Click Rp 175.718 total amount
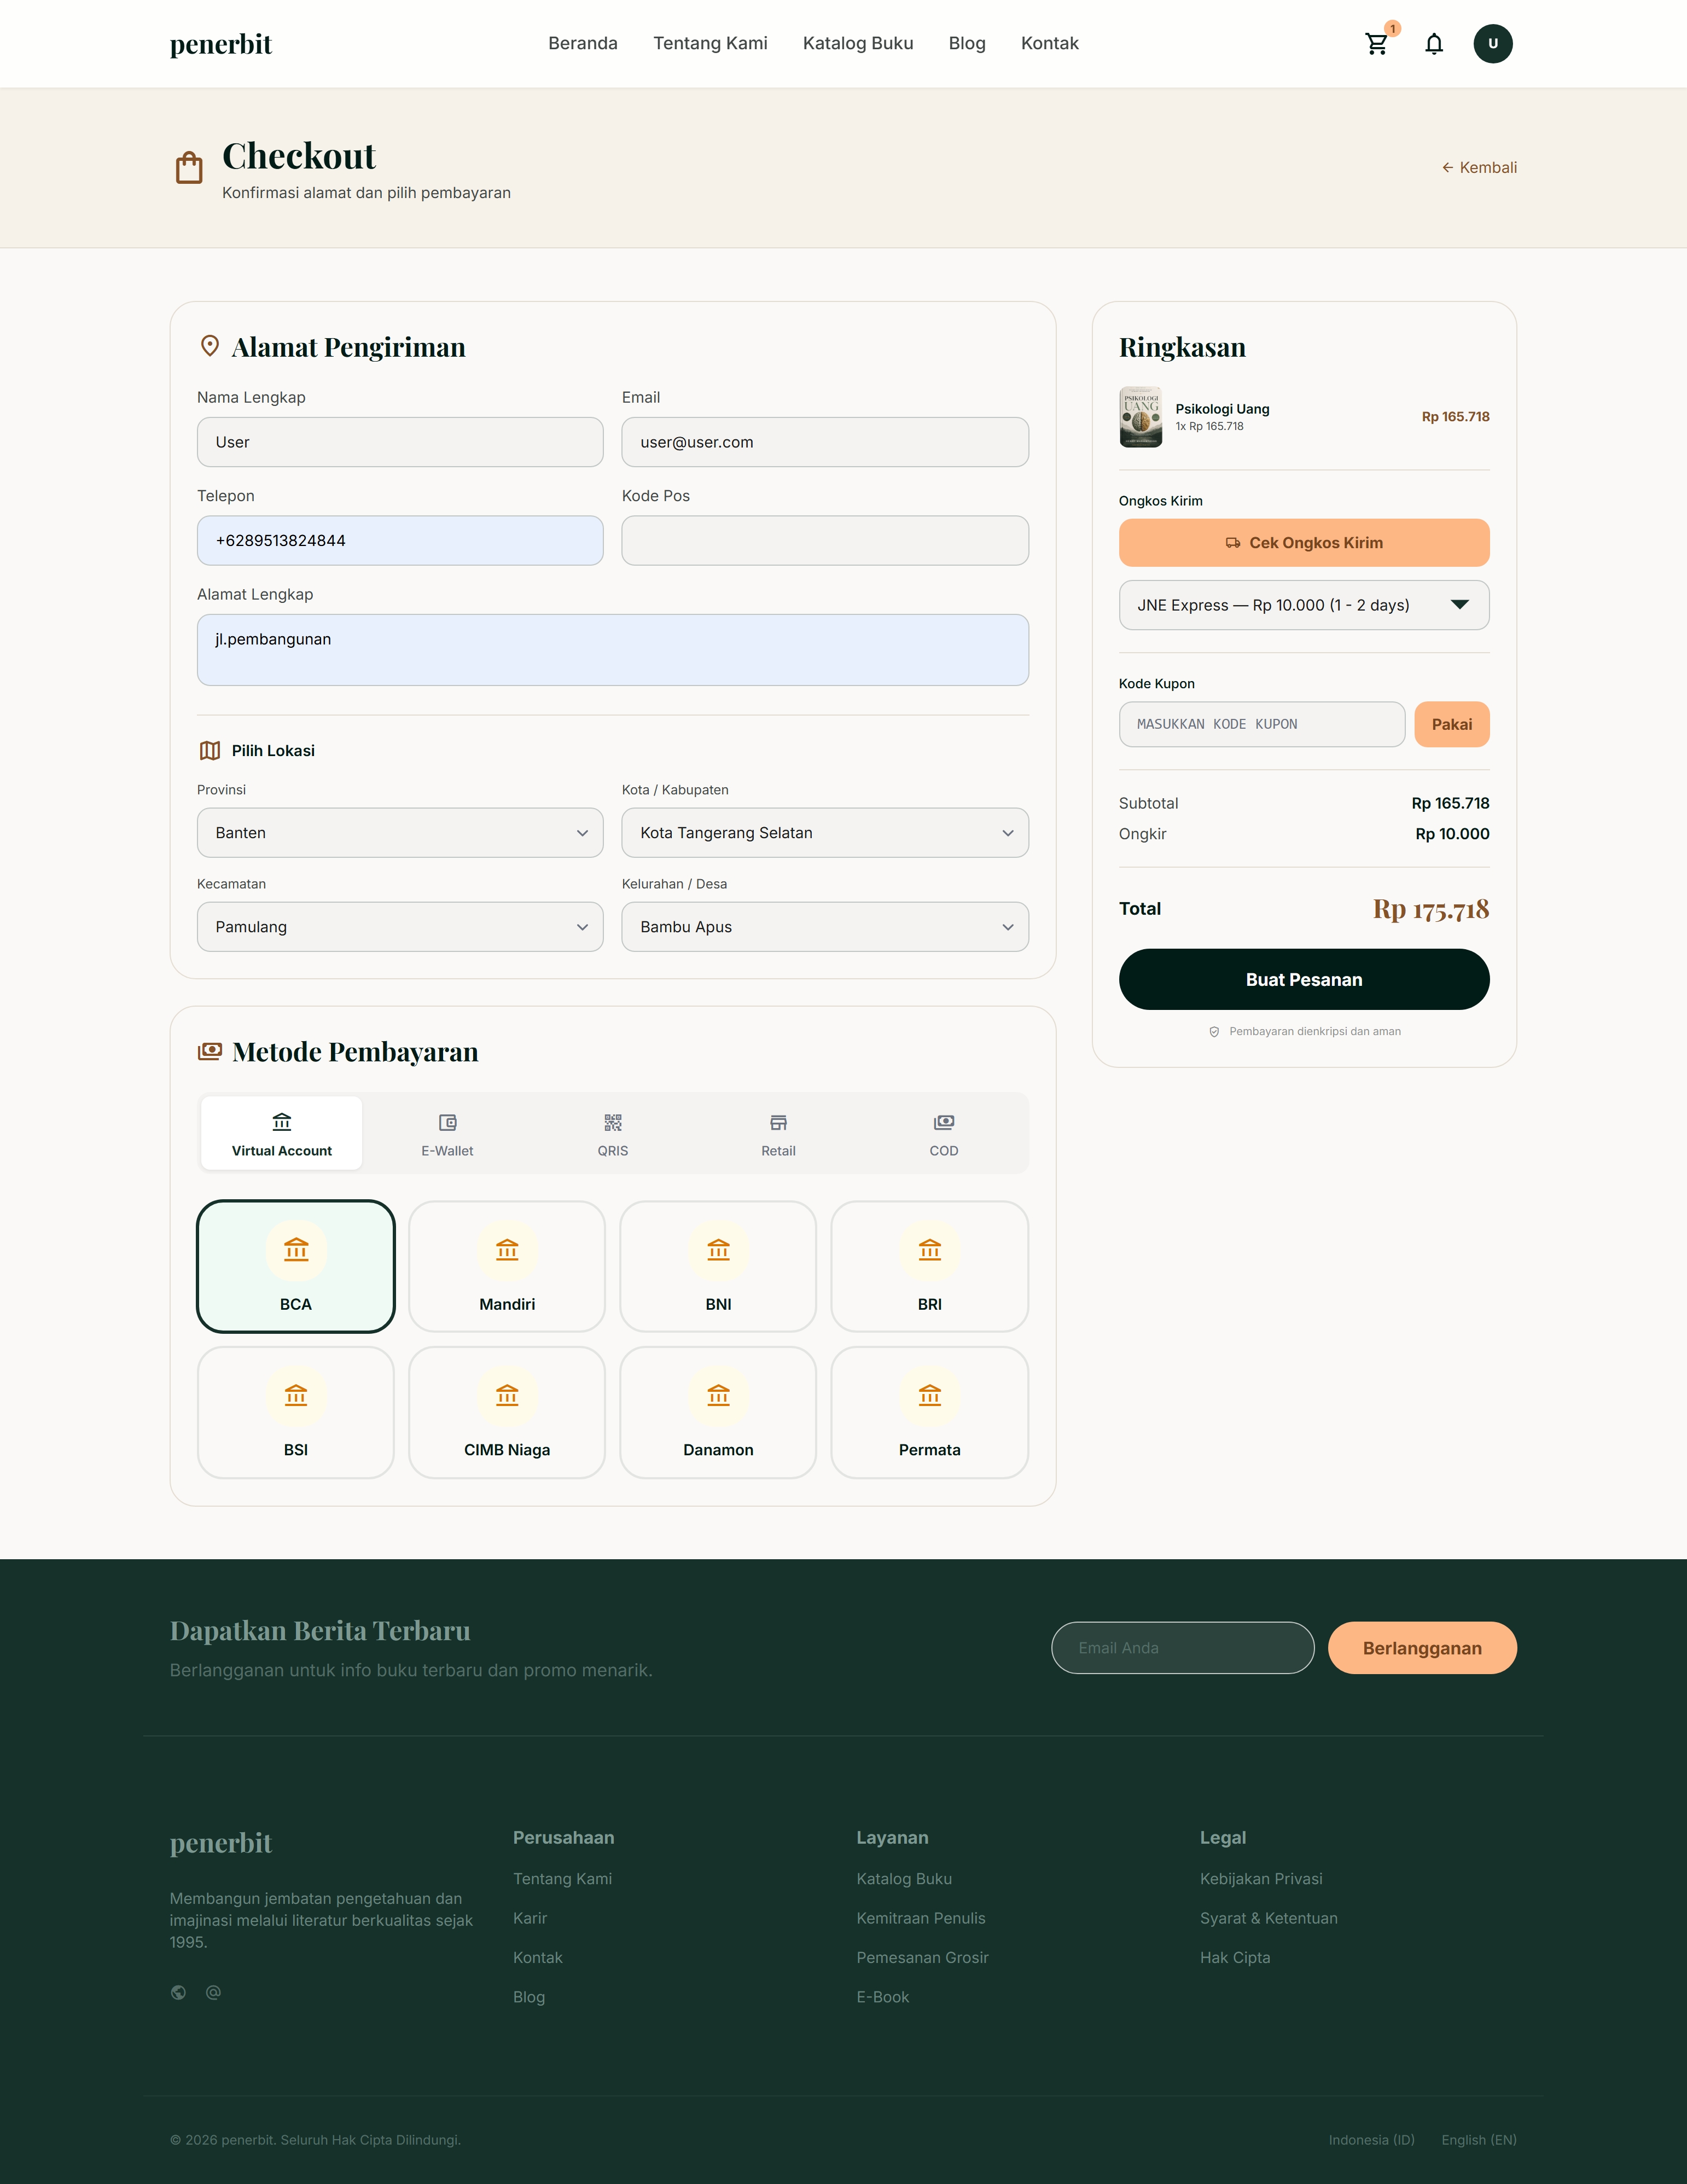 1430,909
